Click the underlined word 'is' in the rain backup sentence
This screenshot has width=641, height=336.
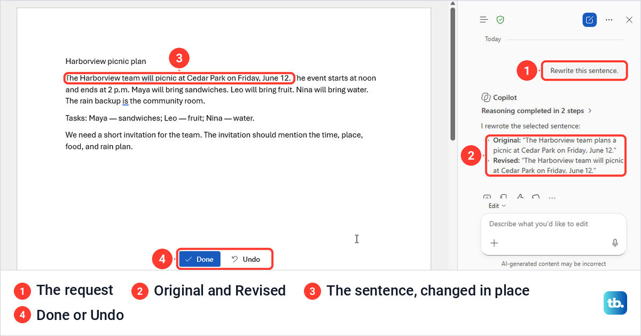pyautogui.click(x=125, y=101)
